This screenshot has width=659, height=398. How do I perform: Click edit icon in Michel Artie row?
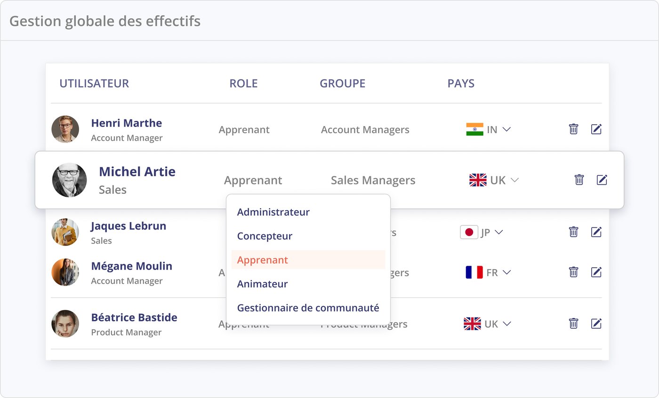click(x=602, y=180)
